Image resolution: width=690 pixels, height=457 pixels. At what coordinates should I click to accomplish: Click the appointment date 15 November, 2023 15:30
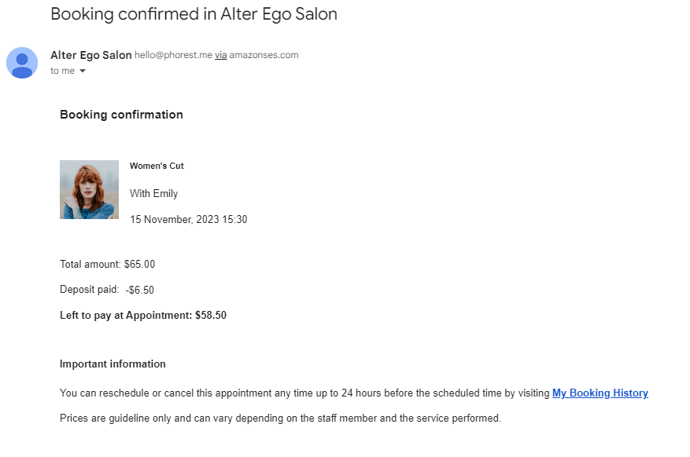(x=188, y=220)
